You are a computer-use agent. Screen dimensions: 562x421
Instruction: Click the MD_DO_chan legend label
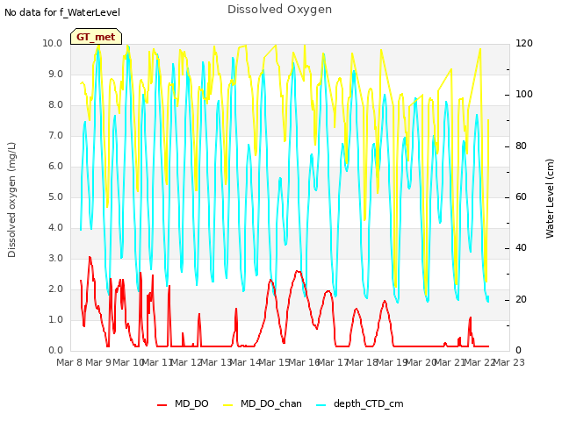pyautogui.click(x=271, y=404)
